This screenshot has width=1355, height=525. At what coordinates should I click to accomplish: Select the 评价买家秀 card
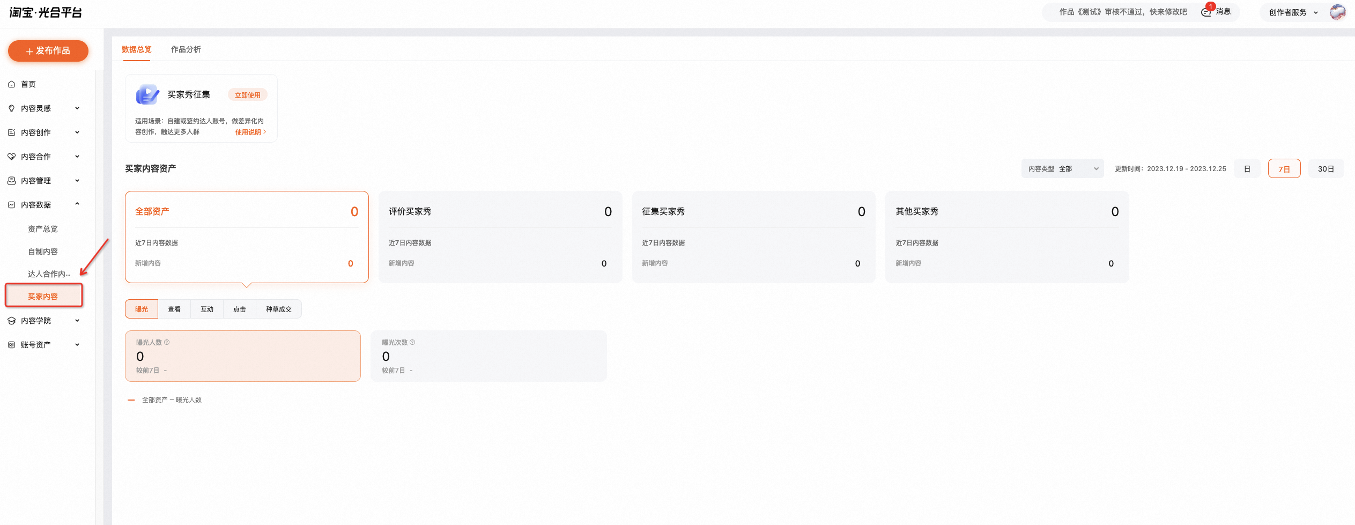coord(500,237)
